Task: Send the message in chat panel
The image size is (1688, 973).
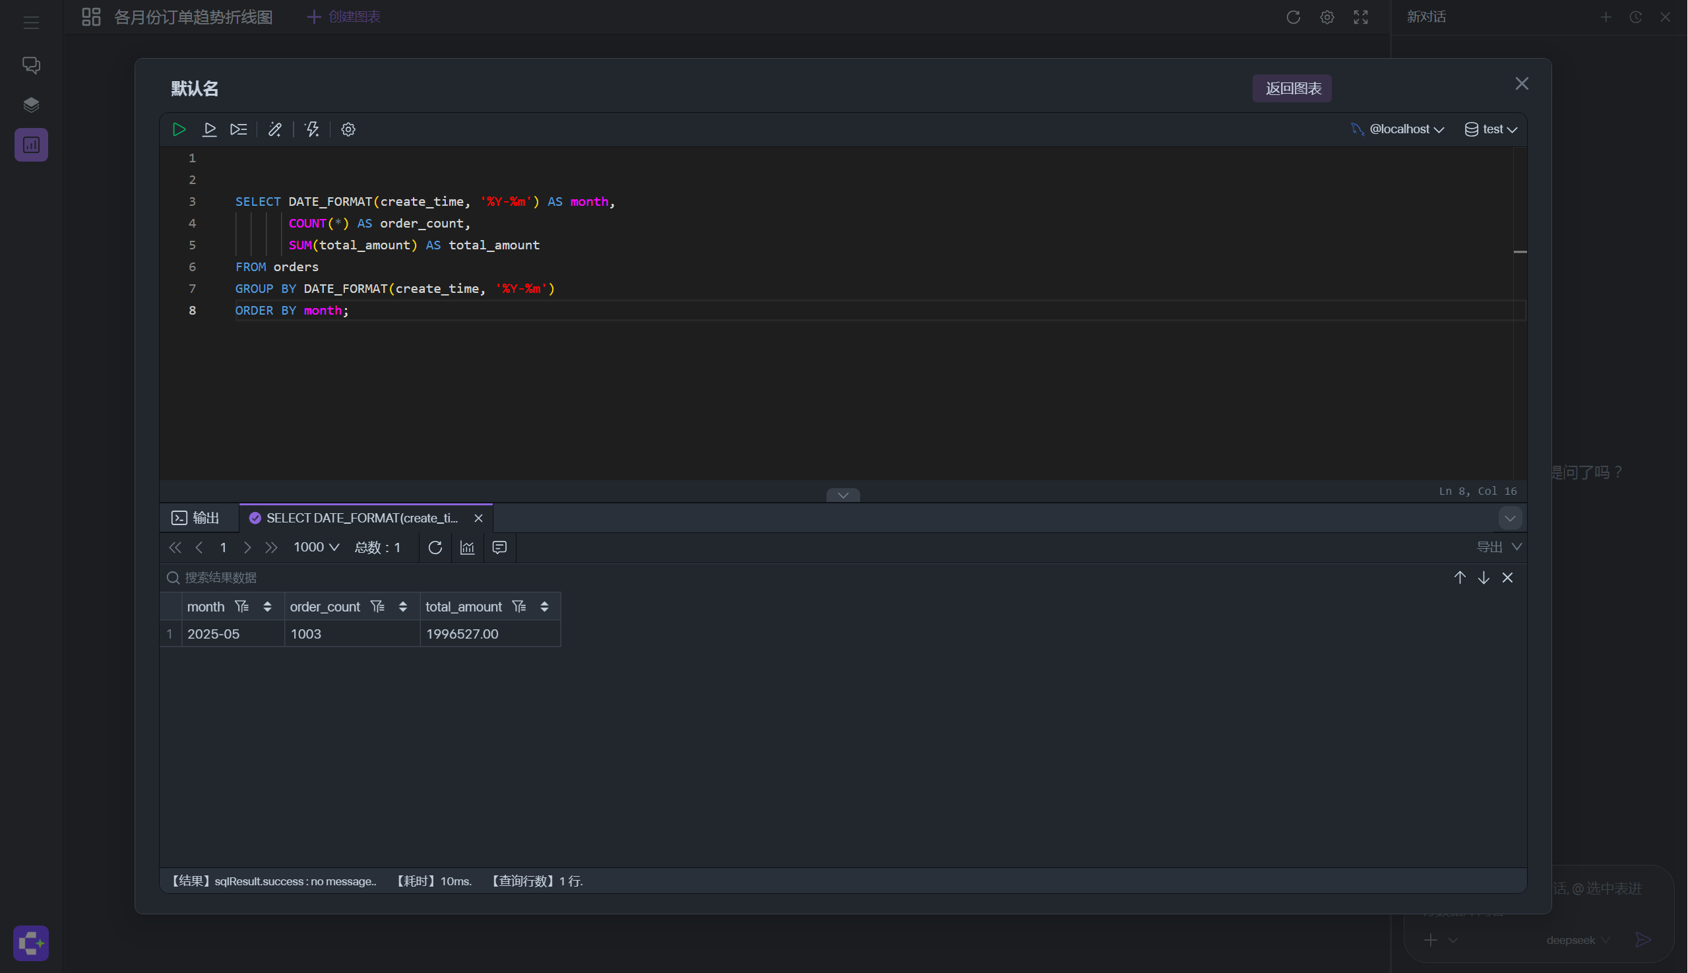Action: 1644,940
